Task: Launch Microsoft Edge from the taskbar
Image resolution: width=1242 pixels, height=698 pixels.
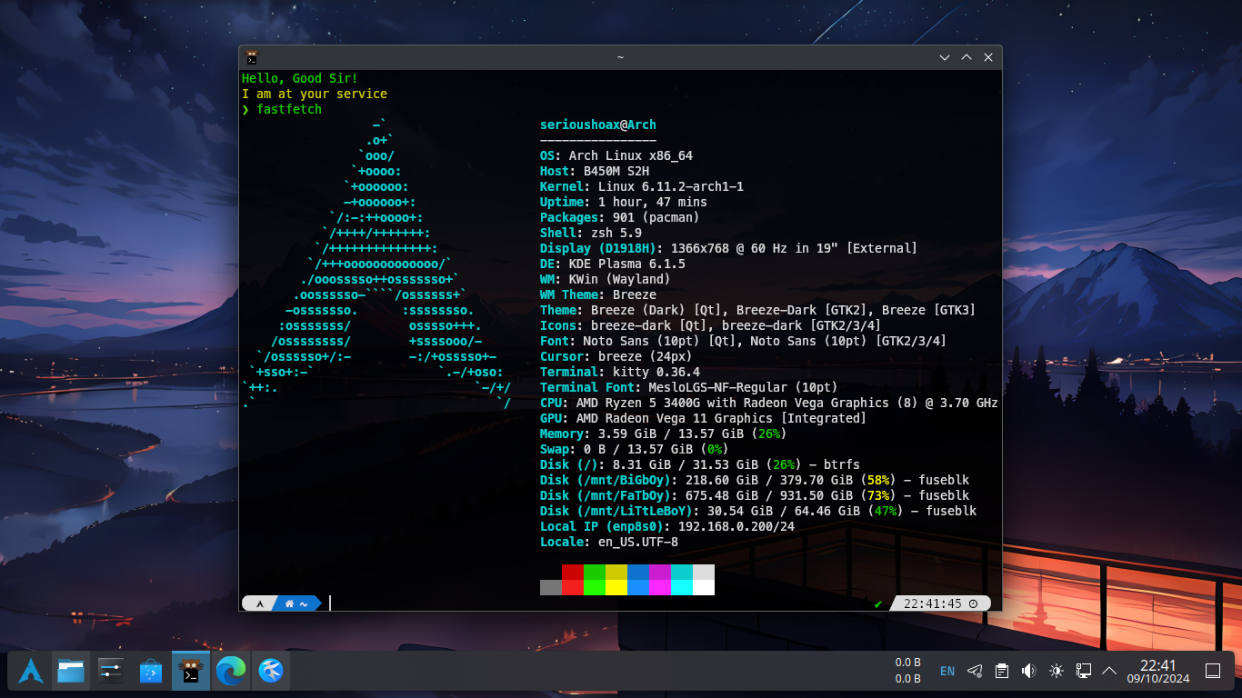Action: pos(231,672)
